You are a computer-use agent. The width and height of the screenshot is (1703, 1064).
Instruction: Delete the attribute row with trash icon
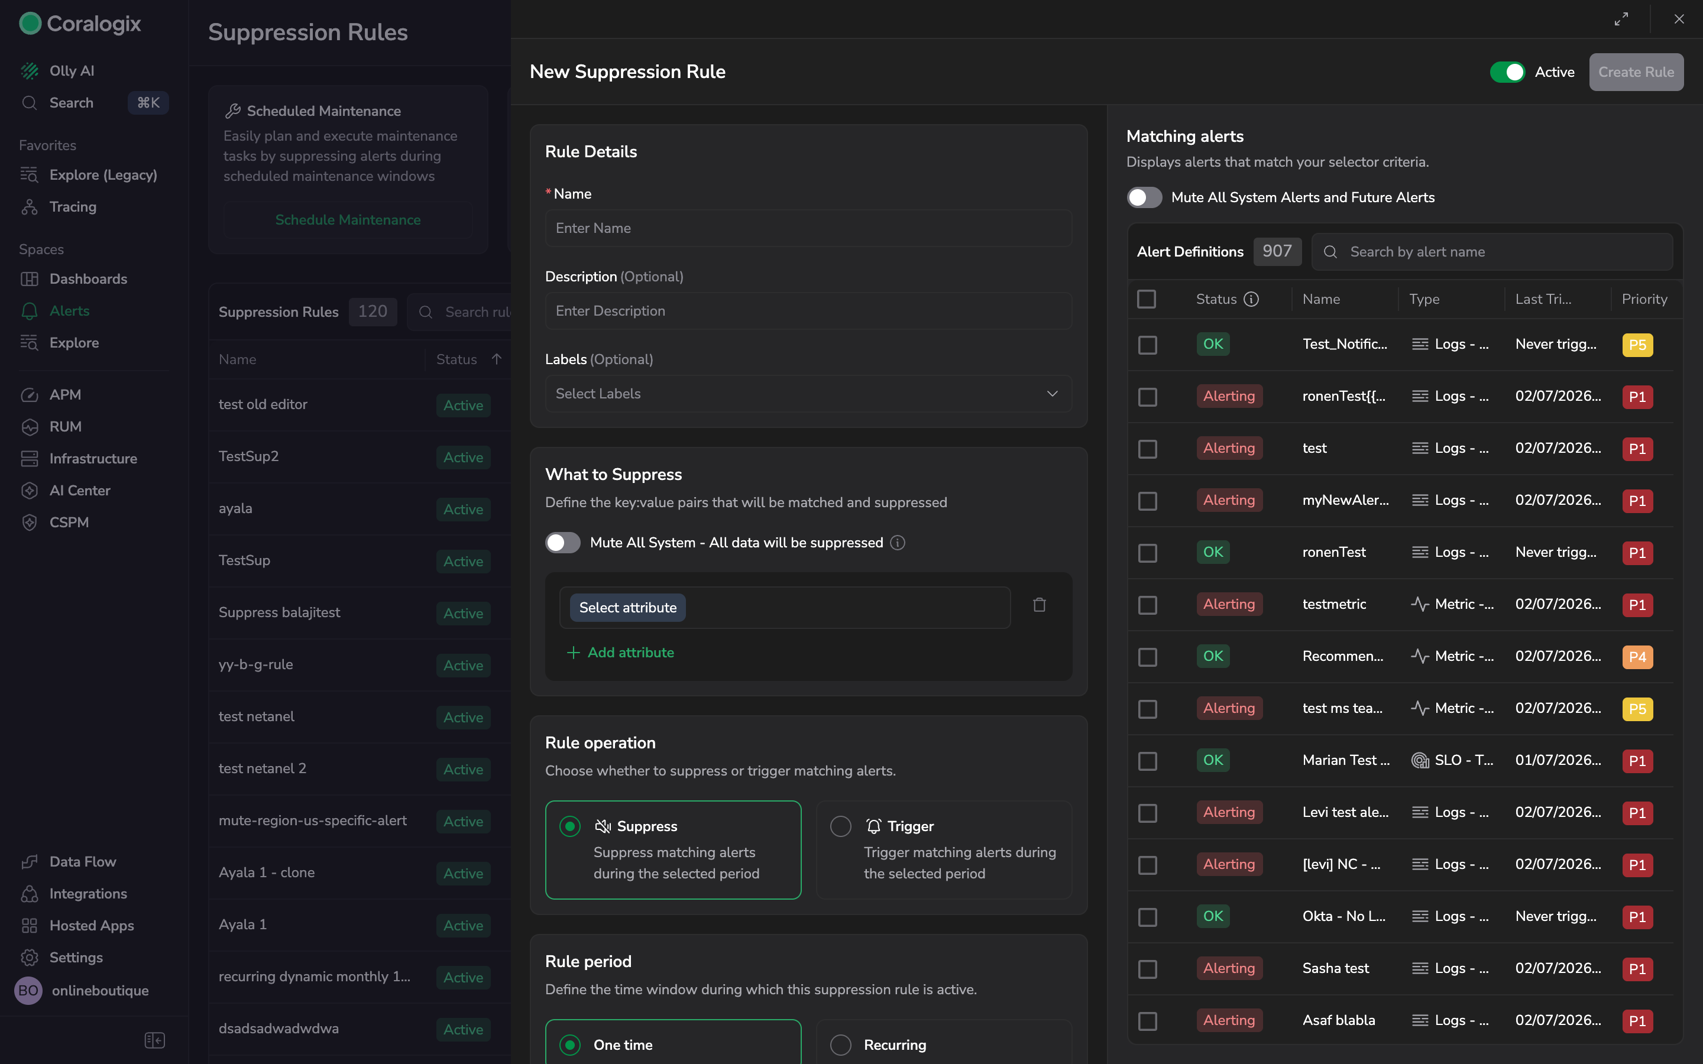click(x=1040, y=605)
